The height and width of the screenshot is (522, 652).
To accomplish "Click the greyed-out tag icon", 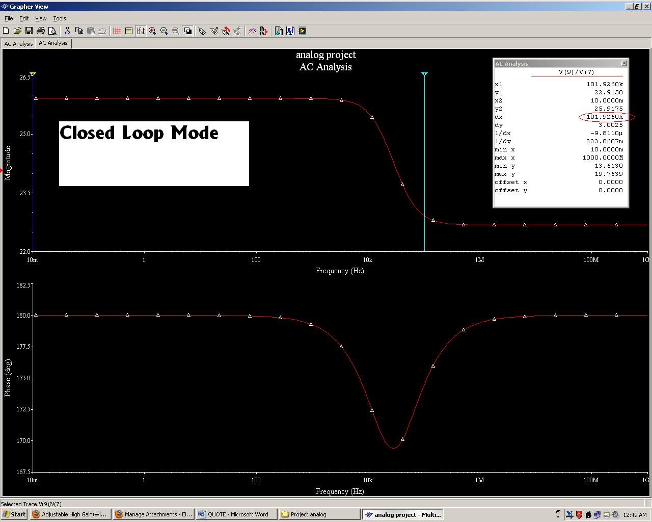I will tap(237, 31).
